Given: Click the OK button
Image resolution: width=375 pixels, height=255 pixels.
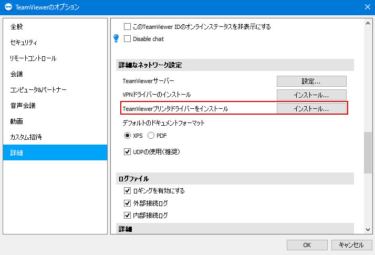Looking at the screenshot, I should [307, 245].
